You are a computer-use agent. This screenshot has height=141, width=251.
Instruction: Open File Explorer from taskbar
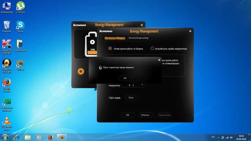(x=28, y=137)
